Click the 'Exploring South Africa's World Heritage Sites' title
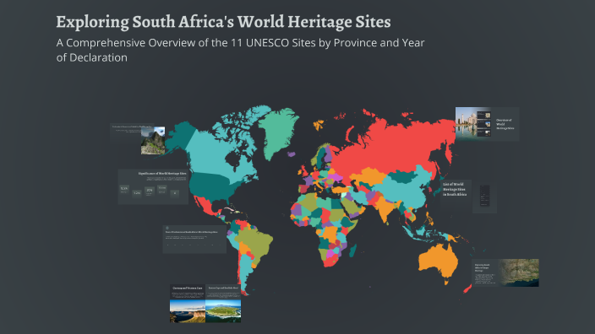The width and height of the screenshot is (595, 334). click(x=223, y=22)
